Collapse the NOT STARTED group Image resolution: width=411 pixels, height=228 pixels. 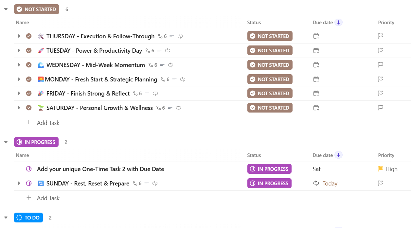6,9
